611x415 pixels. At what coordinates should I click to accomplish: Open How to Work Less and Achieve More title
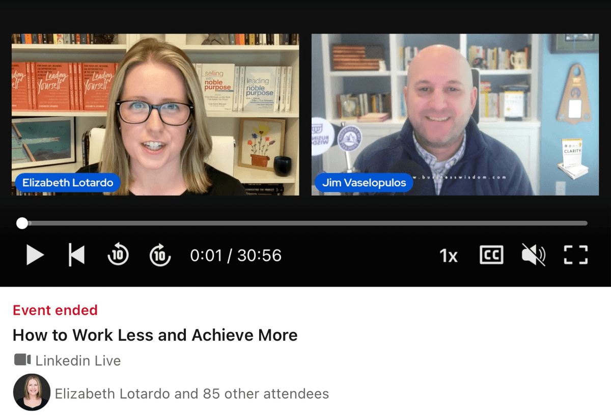pos(155,335)
